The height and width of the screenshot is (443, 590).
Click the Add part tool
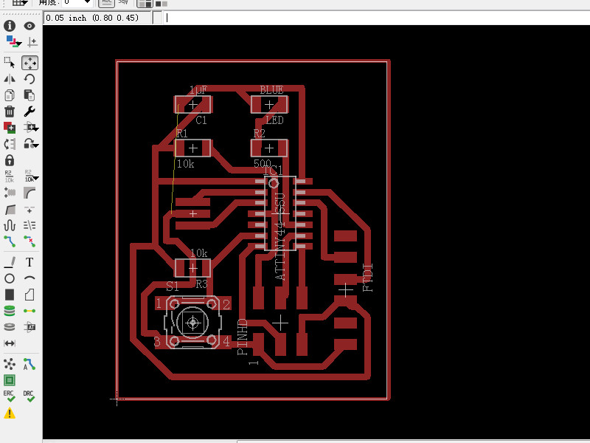click(x=10, y=128)
